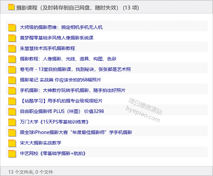Click folder icon beside 跟全球iPhone摄影大赛
The image size is (213, 176).
(x=12, y=133)
